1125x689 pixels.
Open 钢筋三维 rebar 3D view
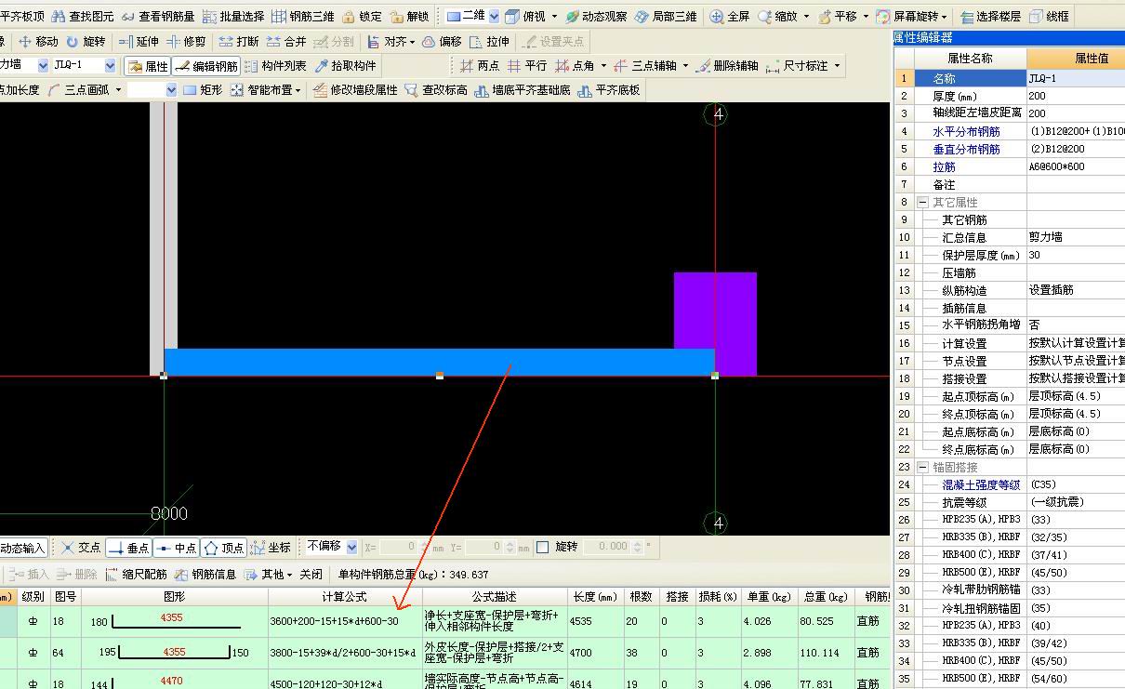coord(303,17)
